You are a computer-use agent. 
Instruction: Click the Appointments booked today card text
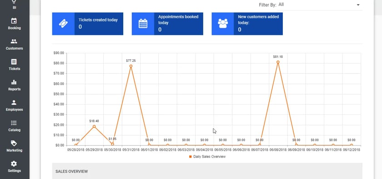pos(178,20)
